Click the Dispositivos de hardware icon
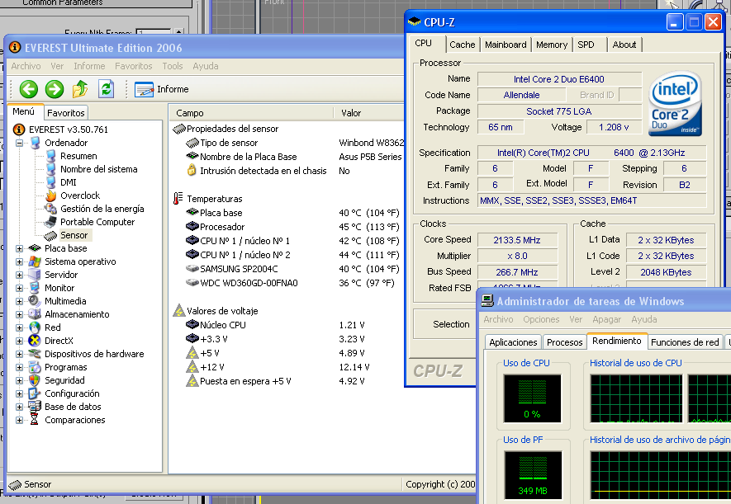 pos(35,354)
